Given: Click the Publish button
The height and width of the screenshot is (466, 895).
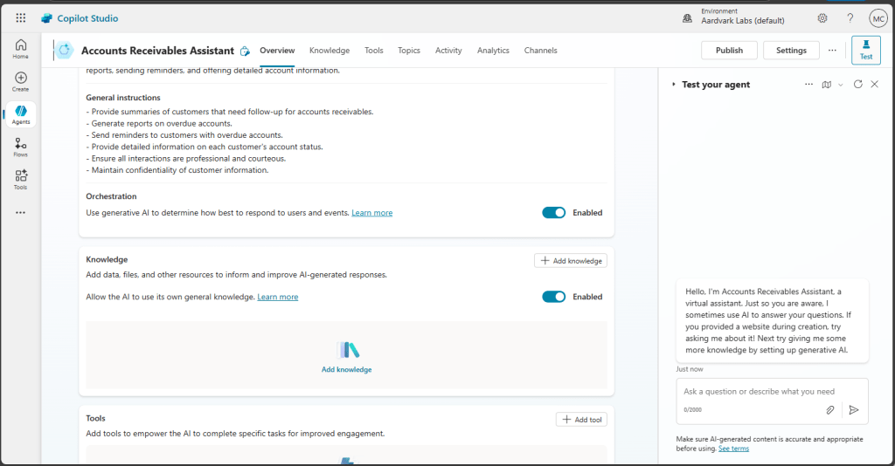Looking at the screenshot, I should click(x=729, y=51).
